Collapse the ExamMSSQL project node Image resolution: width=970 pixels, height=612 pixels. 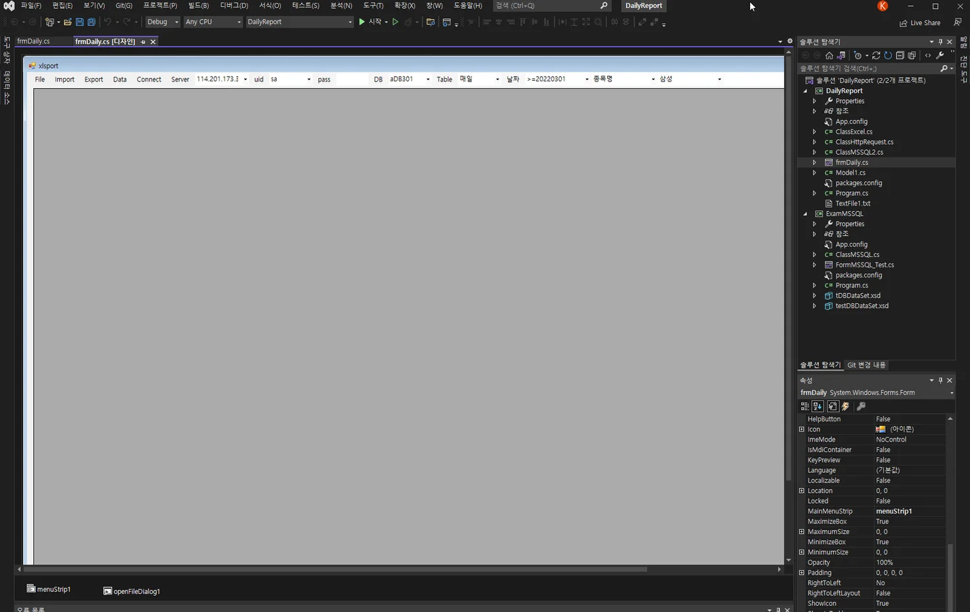coord(806,214)
